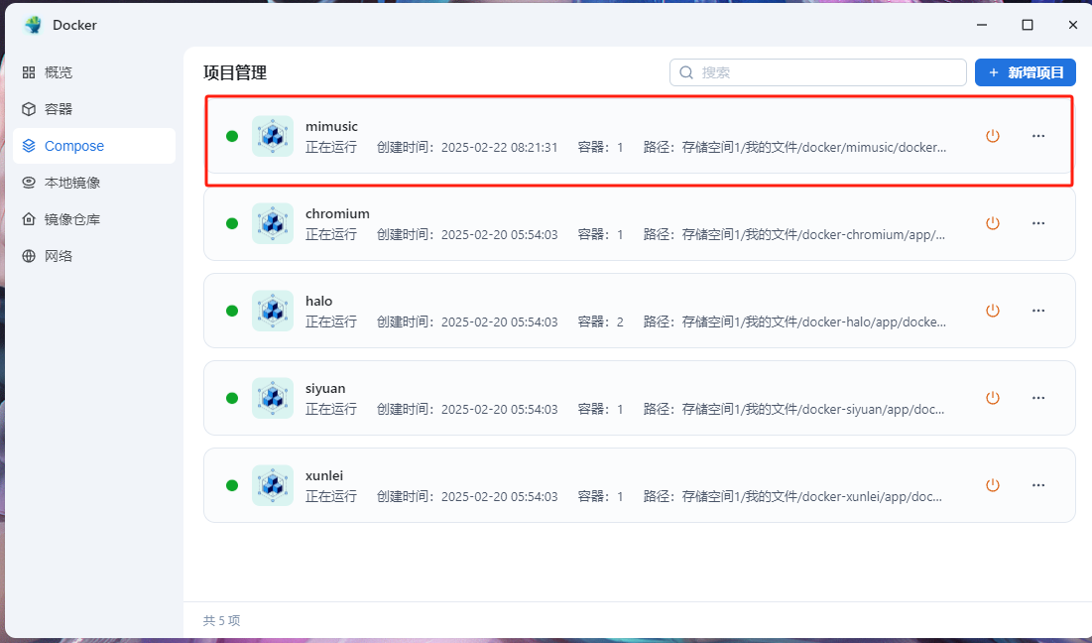Click the chromium project cube icon
The image size is (1092, 643).
pyautogui.click(x=273, y=223)
